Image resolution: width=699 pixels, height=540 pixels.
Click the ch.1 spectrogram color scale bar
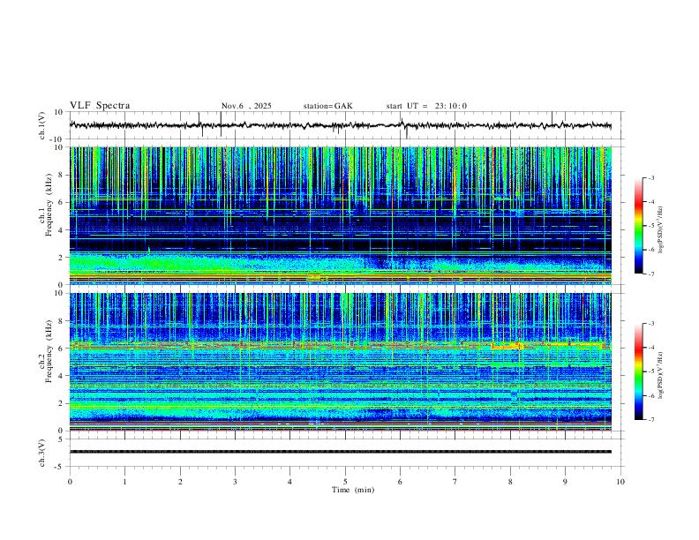[639, 226]
